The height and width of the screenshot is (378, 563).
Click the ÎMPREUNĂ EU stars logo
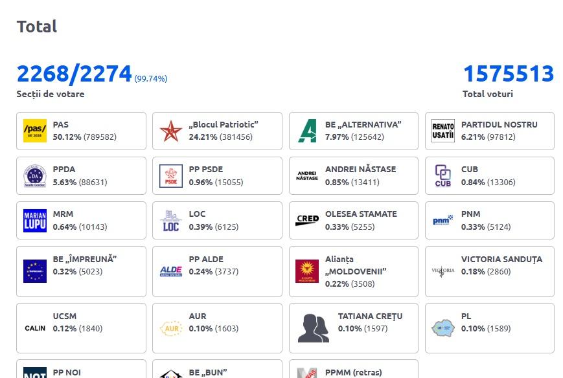(35, 271)
